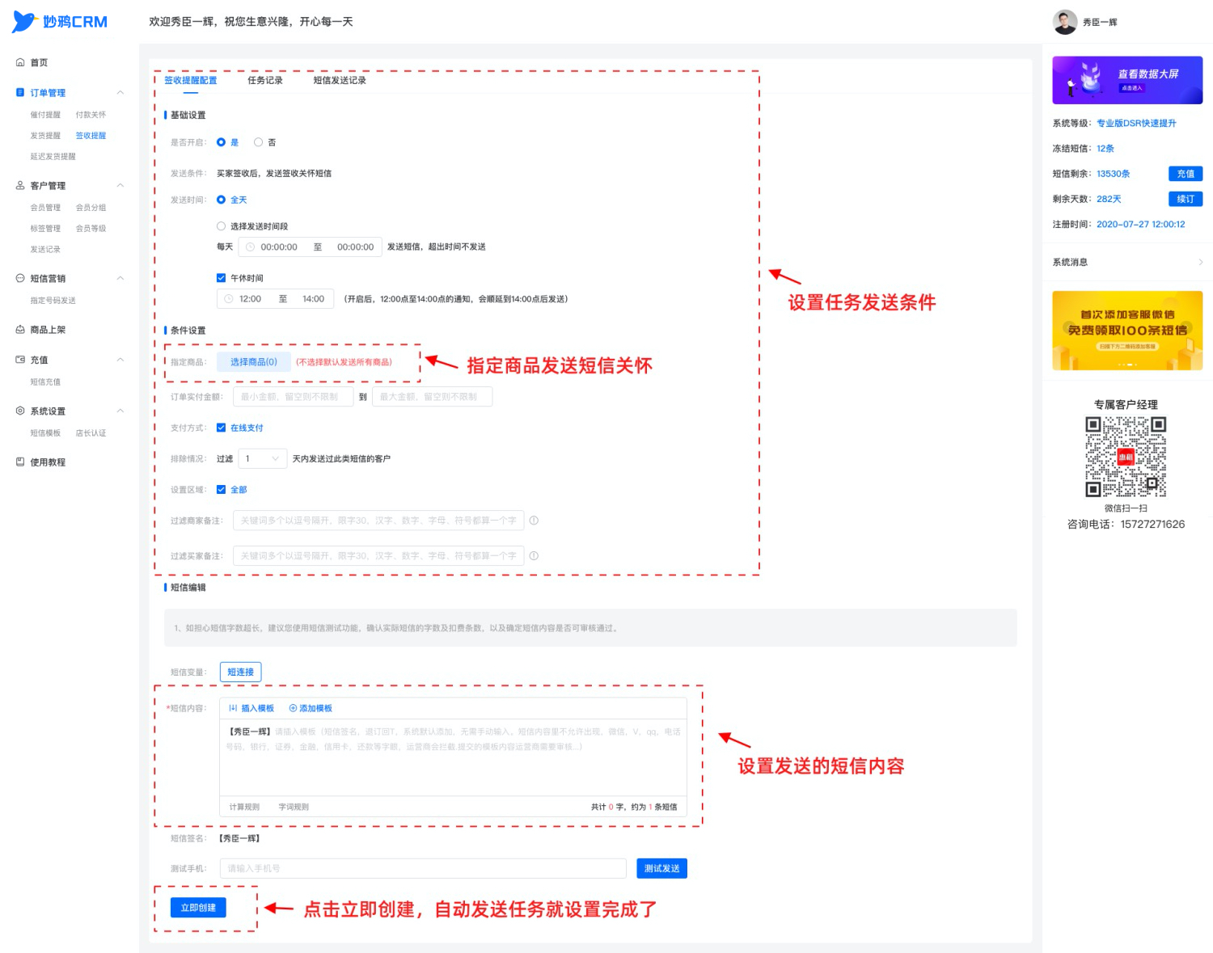
Task: Uncheck the 午休时间 checkbox
Action: pos(221,278)
